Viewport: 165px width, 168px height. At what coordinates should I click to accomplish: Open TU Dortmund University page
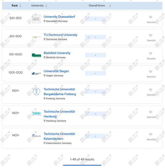point(60,35)
